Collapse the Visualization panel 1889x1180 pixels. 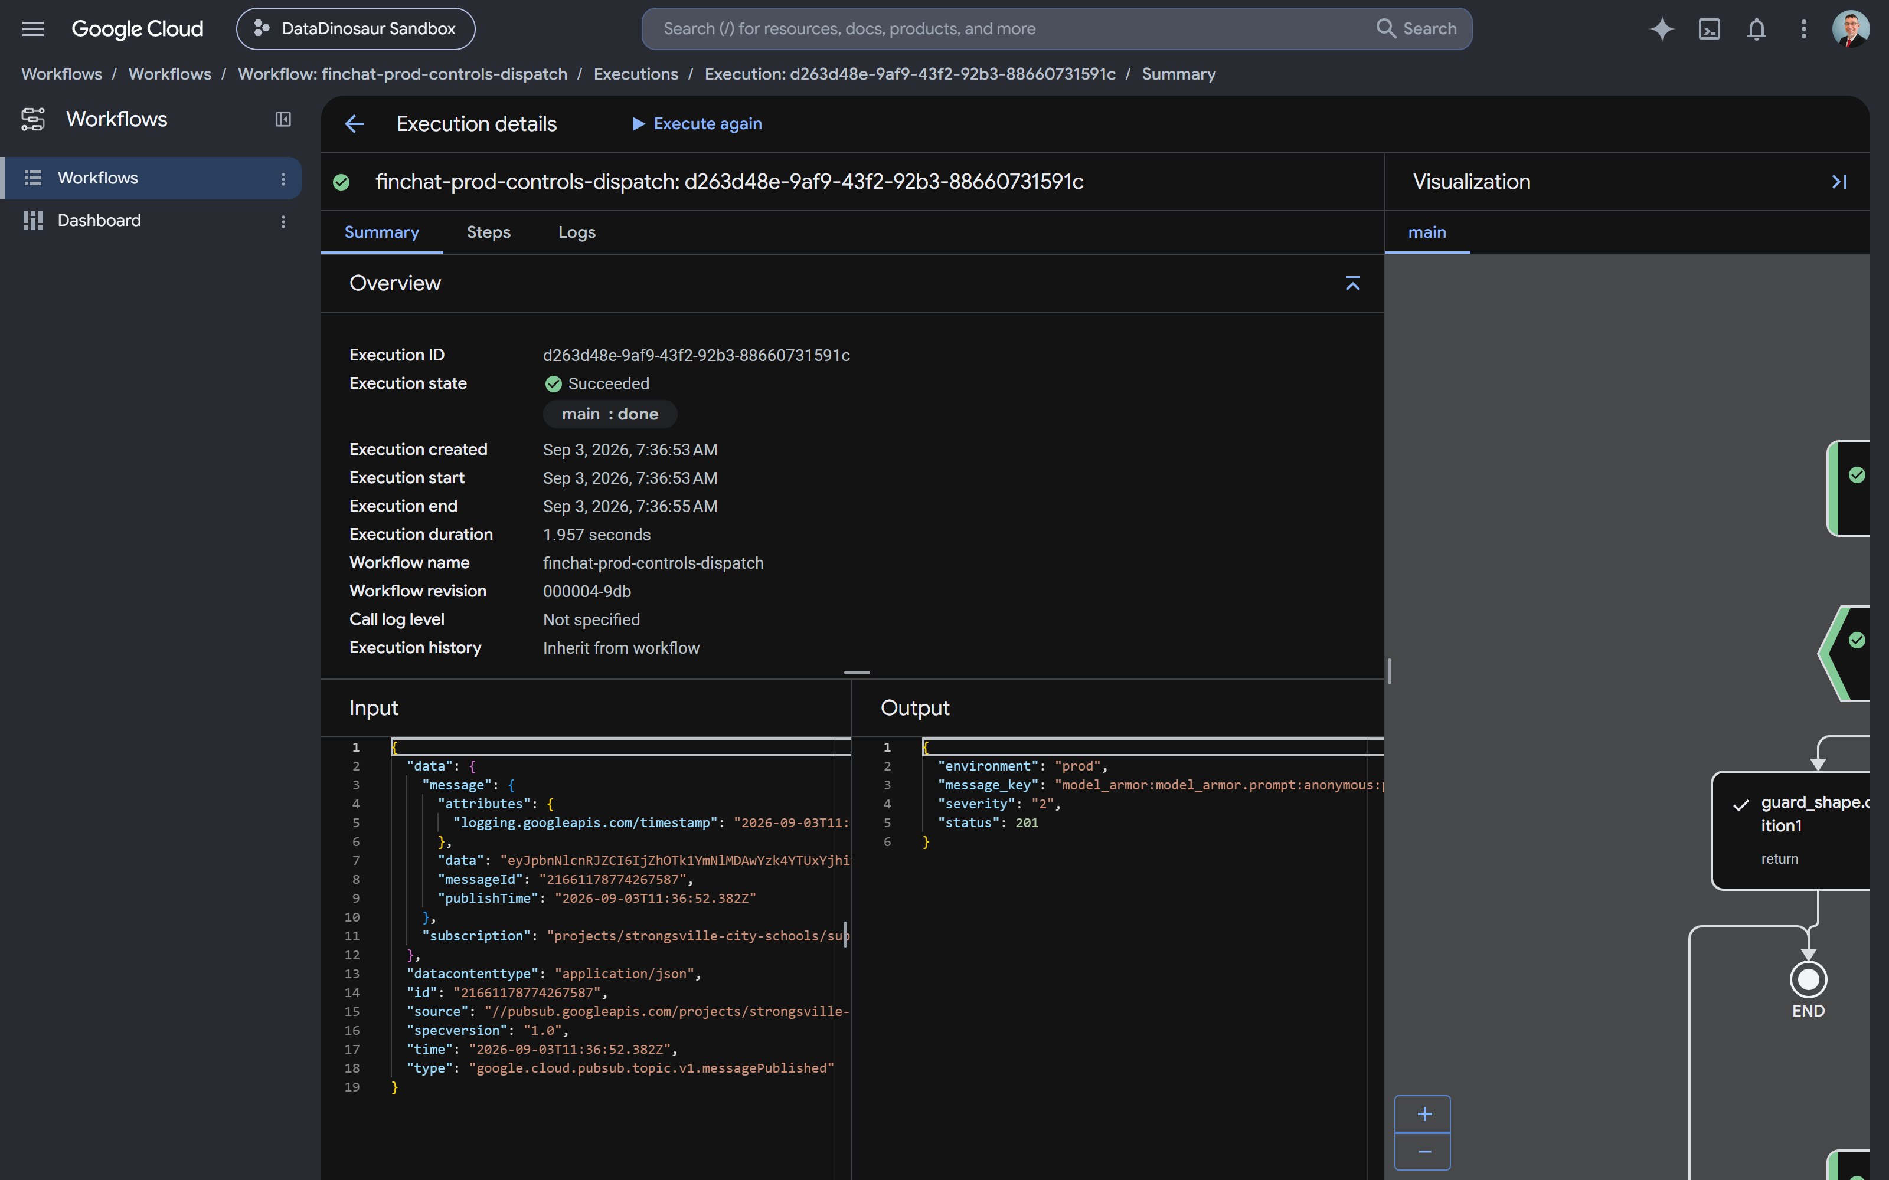tap(1840, 182)
